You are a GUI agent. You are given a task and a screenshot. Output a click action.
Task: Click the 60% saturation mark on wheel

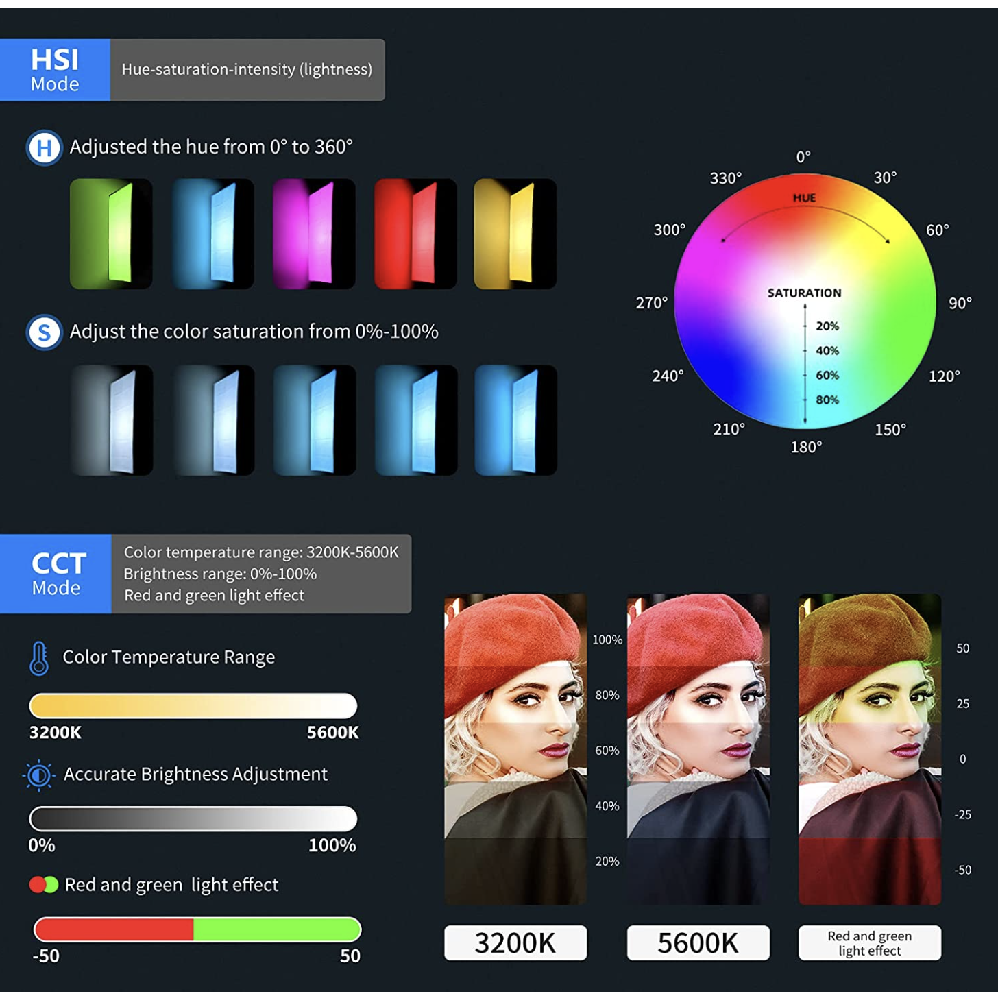click(x=827, y=376)
